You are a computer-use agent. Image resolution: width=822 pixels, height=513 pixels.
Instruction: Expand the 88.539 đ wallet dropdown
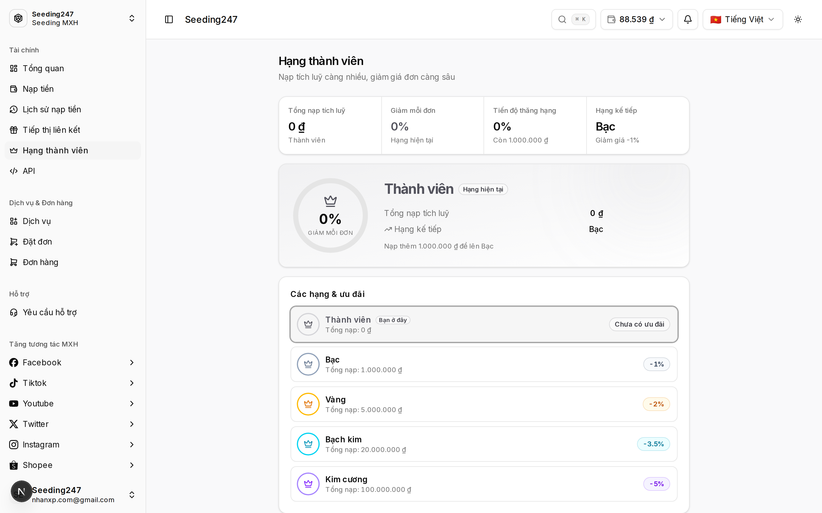coord(636,19)
